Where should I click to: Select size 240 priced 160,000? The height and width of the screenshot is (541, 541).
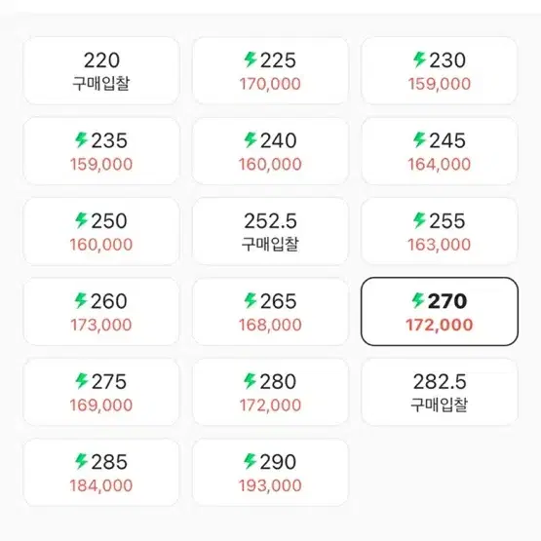pyautogui.click(x=270, y=151)
